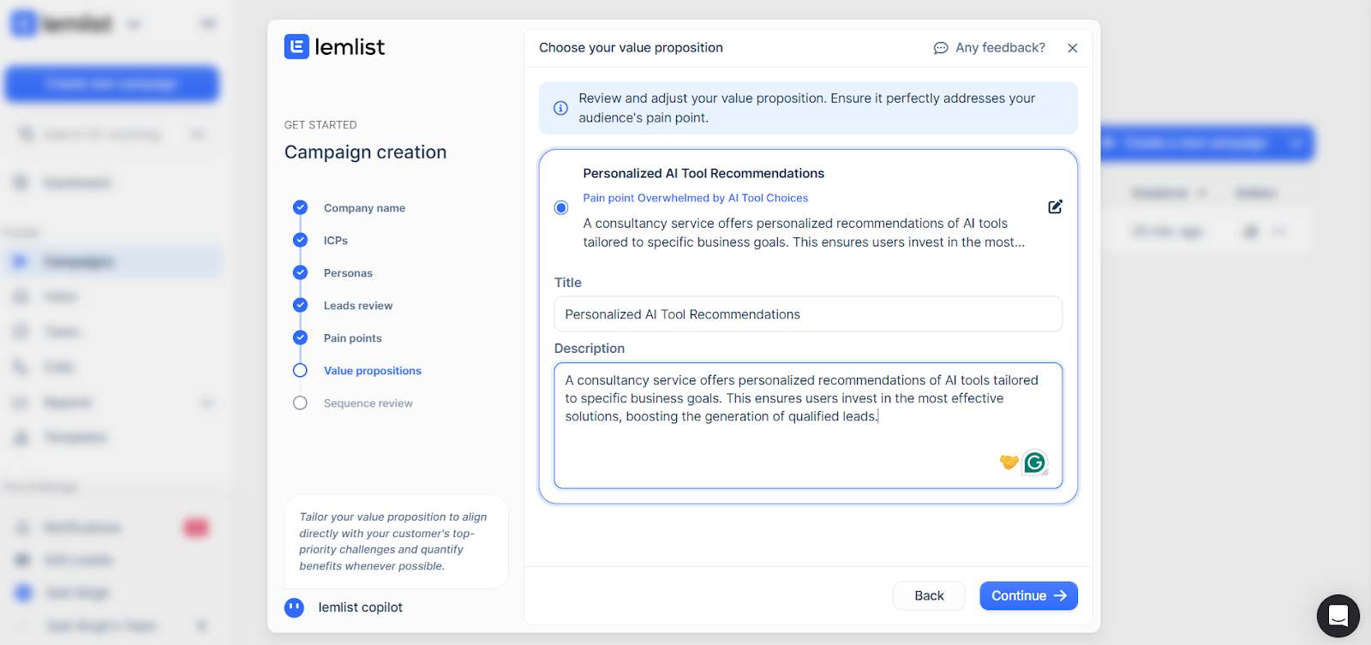Click the blurred blue button in the background sidebar
Viewport: 1371px width, 645px height.
pos(112,84)
